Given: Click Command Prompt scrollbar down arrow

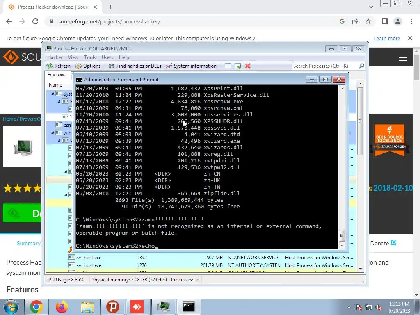Looking at the screenshot, I should coord(342,245).
